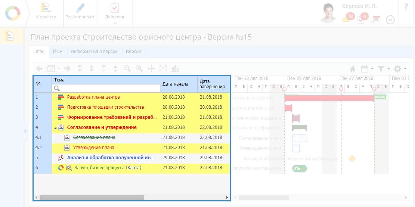This screenshot has width=415, height=207.
Task: Open tasks icon with 6 badge
Action: click(361, 19)
